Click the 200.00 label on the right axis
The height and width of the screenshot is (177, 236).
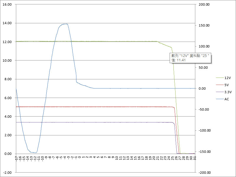204,4
